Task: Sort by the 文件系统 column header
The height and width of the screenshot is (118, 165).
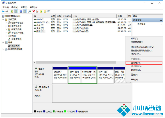Action: point(67,16)
